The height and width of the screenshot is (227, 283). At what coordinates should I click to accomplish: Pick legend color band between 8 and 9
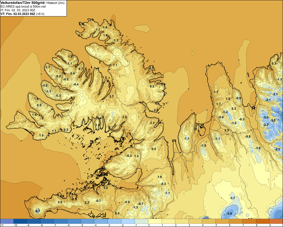coord(263,221)
